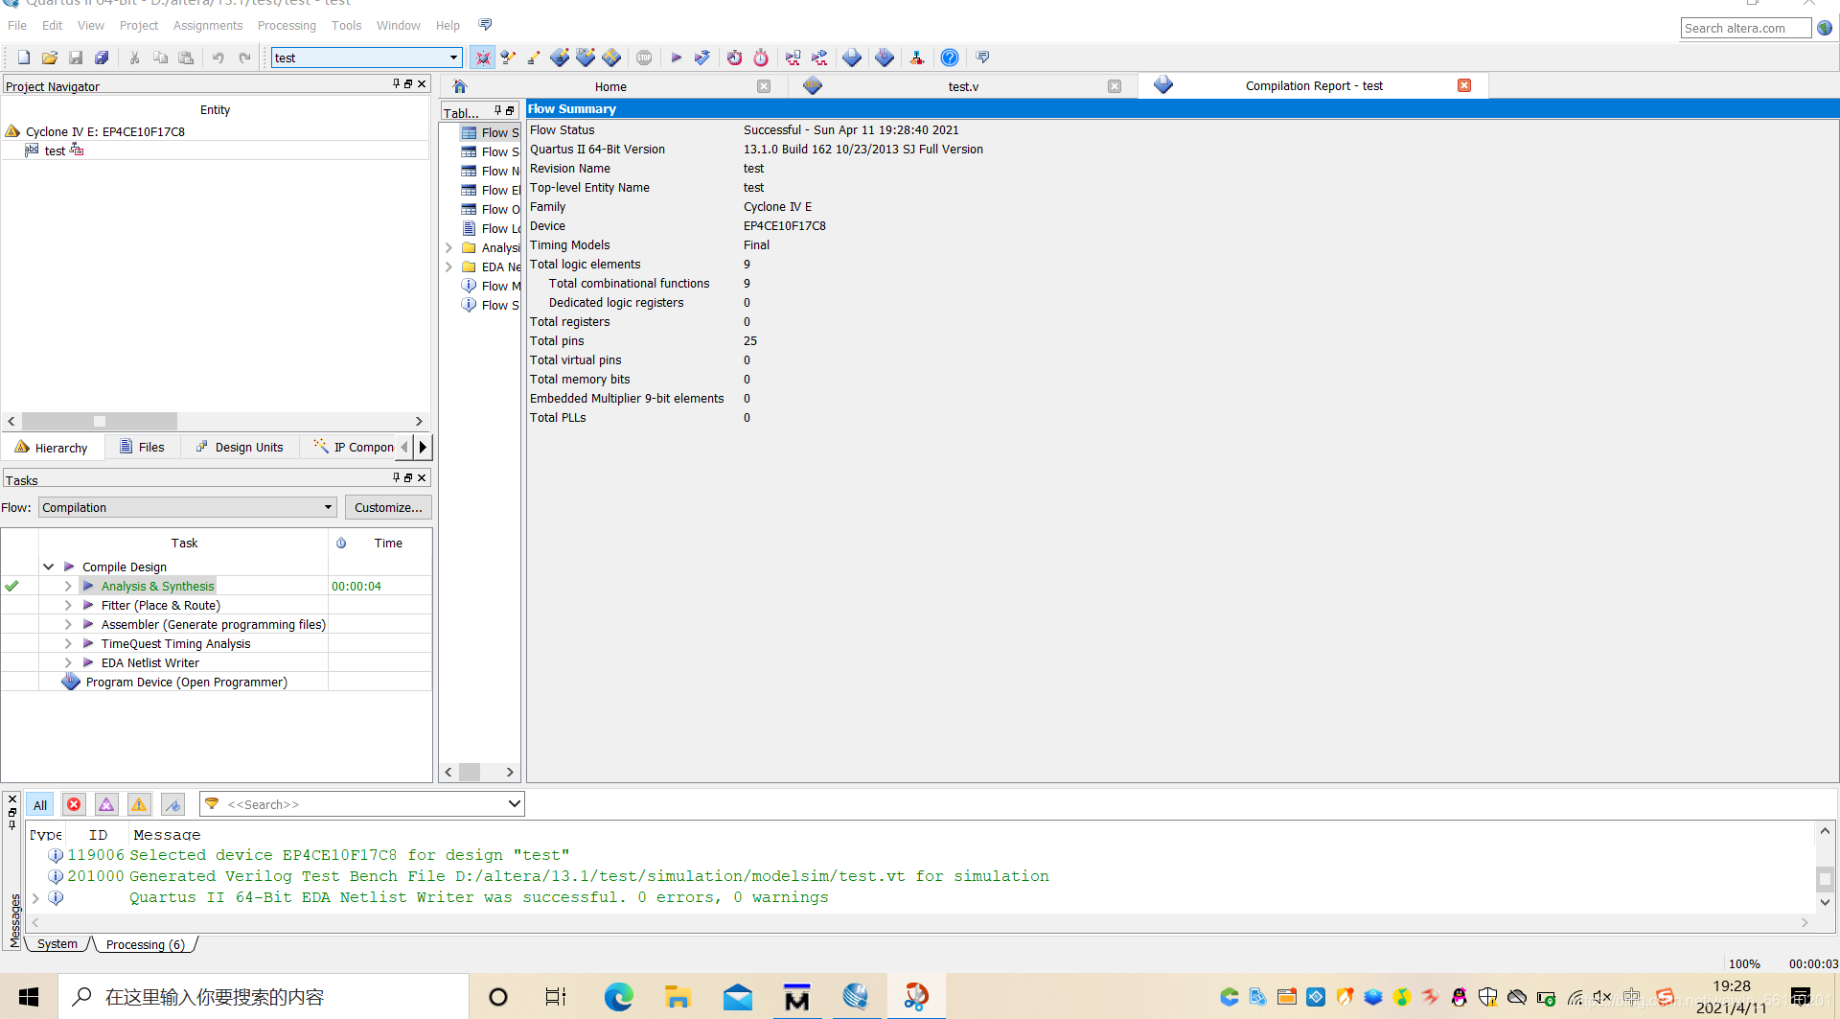Image resolution: width=1840 pixels, height=1019 pixels.
Task: Open the Tools menu
Action: [x=346, y=25]
